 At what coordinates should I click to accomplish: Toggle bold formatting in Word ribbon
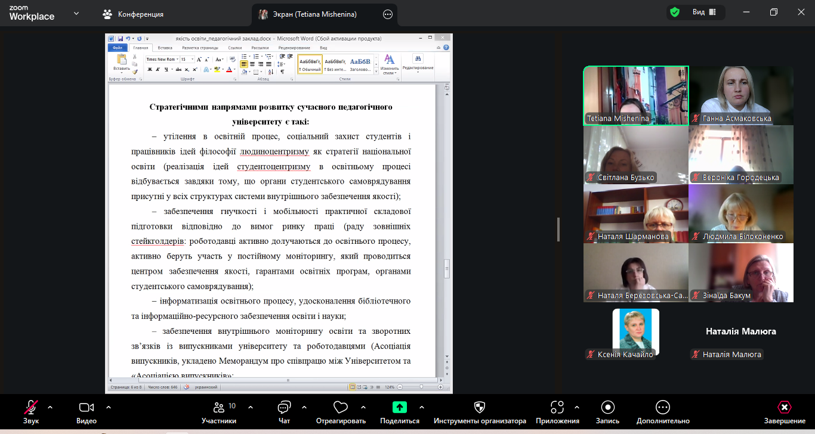tap(149, 69)
